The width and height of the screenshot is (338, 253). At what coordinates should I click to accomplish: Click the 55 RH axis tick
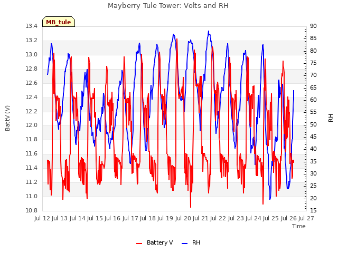tap(313, 112)
